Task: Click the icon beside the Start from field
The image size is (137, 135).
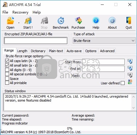Action: tap(130, 61)
